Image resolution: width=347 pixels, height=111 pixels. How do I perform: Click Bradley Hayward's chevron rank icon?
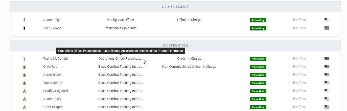[24, 91]
